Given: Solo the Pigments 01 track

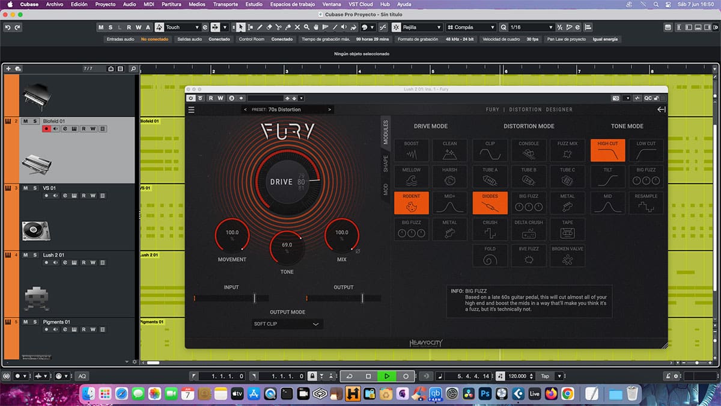Looking at the screenshot, I should (35, 322).
